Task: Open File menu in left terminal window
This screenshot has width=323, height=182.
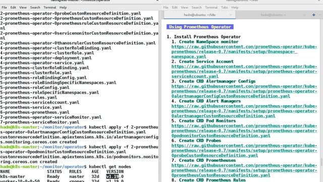Action: pyautogui.click(x=4, y=8)
